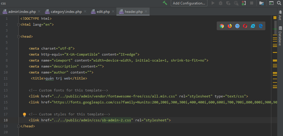Open page in Safari browser
Image resolution: width=283 pixels, height=136 pixels.
[237, 26]
